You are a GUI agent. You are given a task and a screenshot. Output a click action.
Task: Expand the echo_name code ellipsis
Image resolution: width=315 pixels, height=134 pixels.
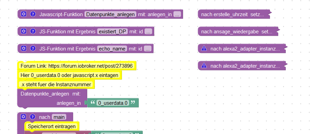click(x=147, y=48)
